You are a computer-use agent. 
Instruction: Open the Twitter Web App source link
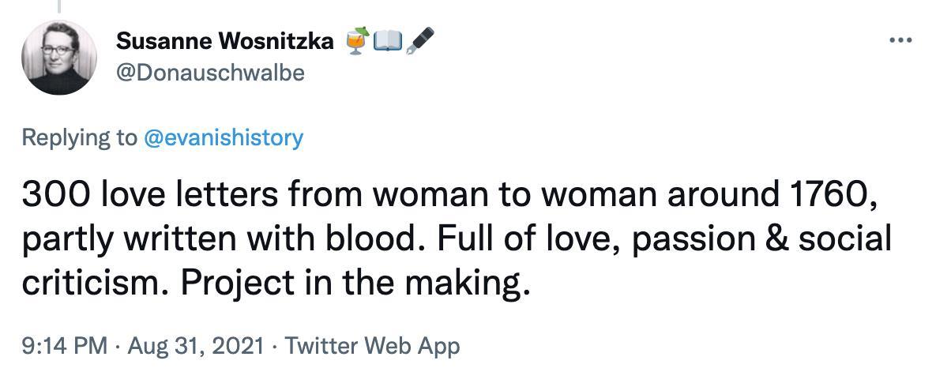click(x=371, y=345)
